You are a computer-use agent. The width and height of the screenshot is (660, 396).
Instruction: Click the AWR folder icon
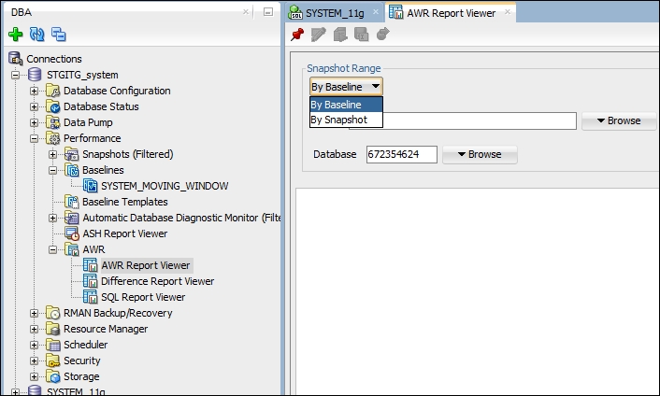pyautogui.click(x=72, y=249)
